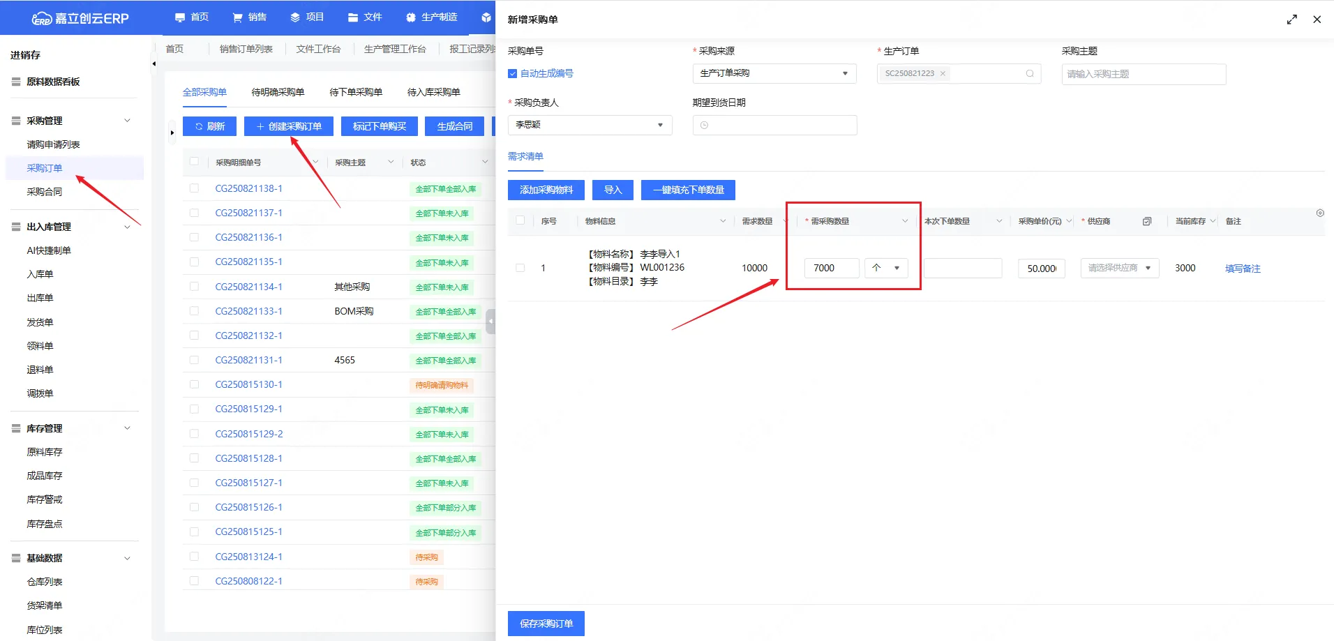Open 采购合同 in the sidebar
The width and height of the screenshot is (1334, 641).
tap(45, 192)
